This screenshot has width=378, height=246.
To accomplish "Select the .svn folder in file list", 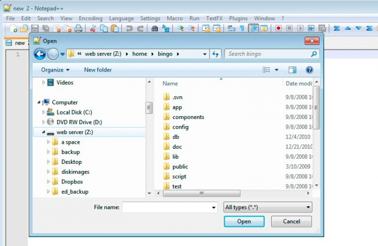I will (x=172, y=97).
